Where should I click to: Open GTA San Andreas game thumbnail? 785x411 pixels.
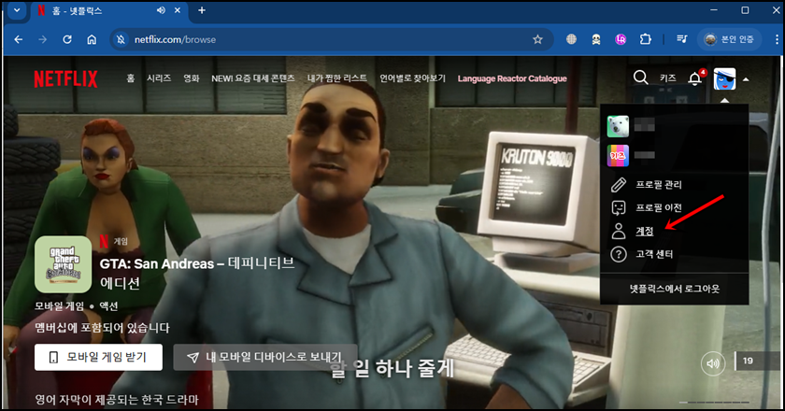64,264
